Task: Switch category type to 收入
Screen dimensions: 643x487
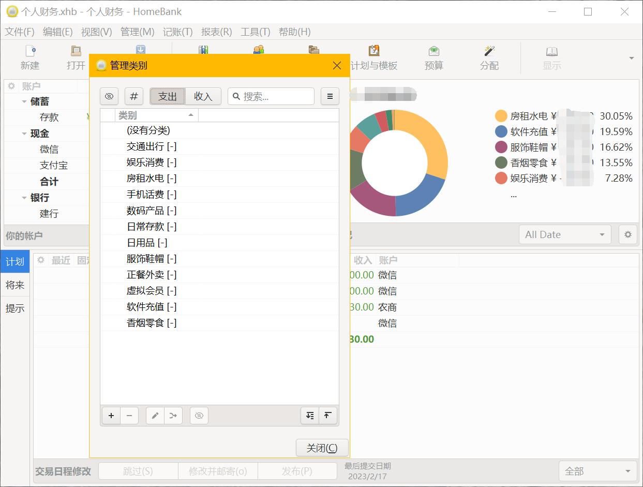Action: point(203,96)
